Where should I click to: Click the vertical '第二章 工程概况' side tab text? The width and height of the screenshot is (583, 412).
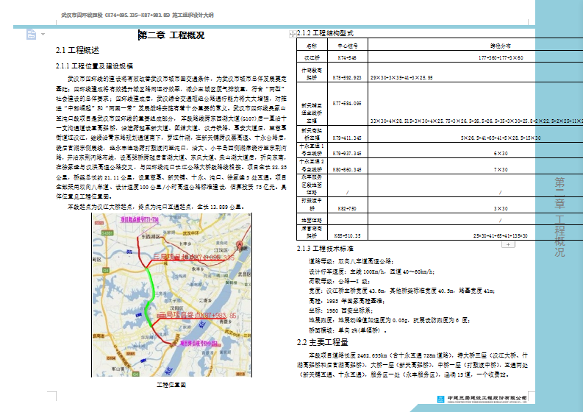click(x=559, y=217)
